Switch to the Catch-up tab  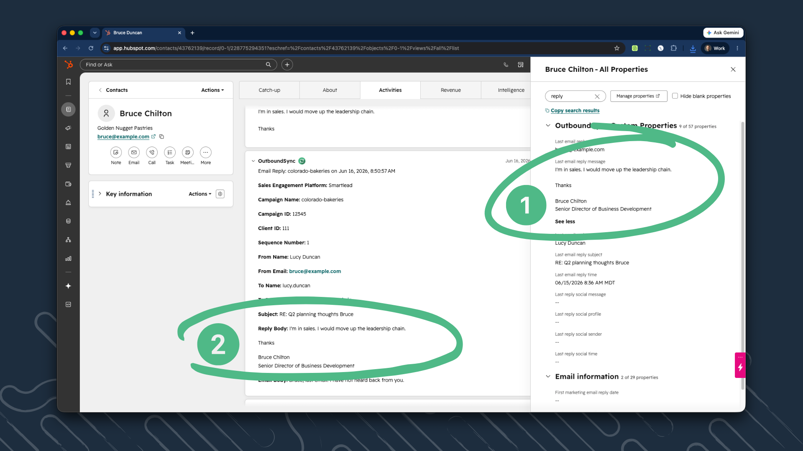[269, 90]
